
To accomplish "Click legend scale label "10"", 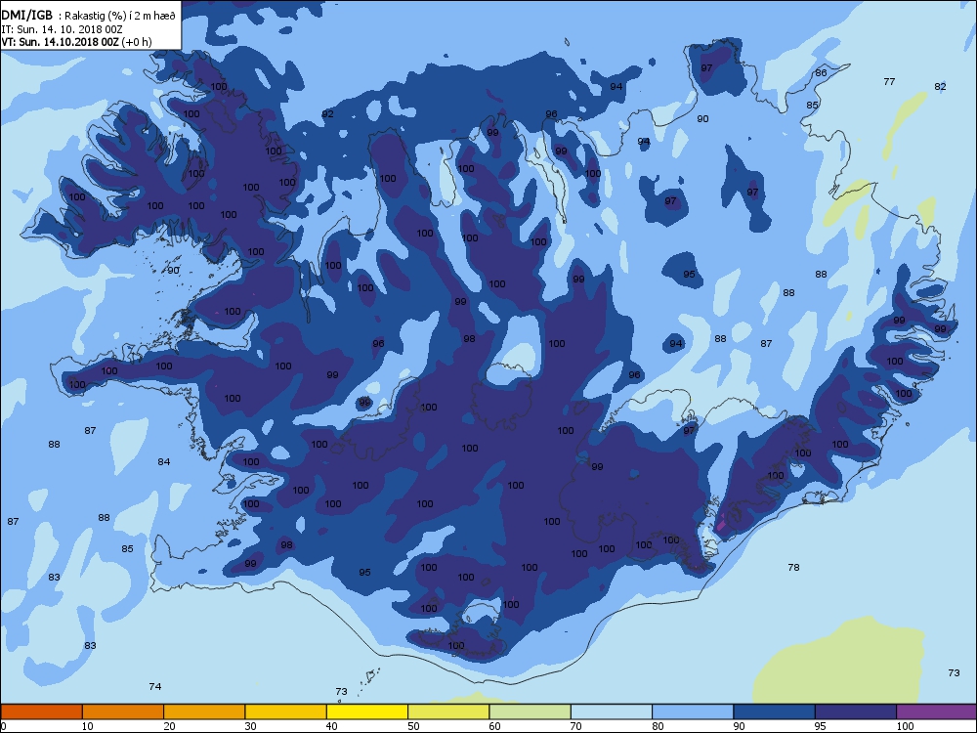I will (x=87, y=726).
